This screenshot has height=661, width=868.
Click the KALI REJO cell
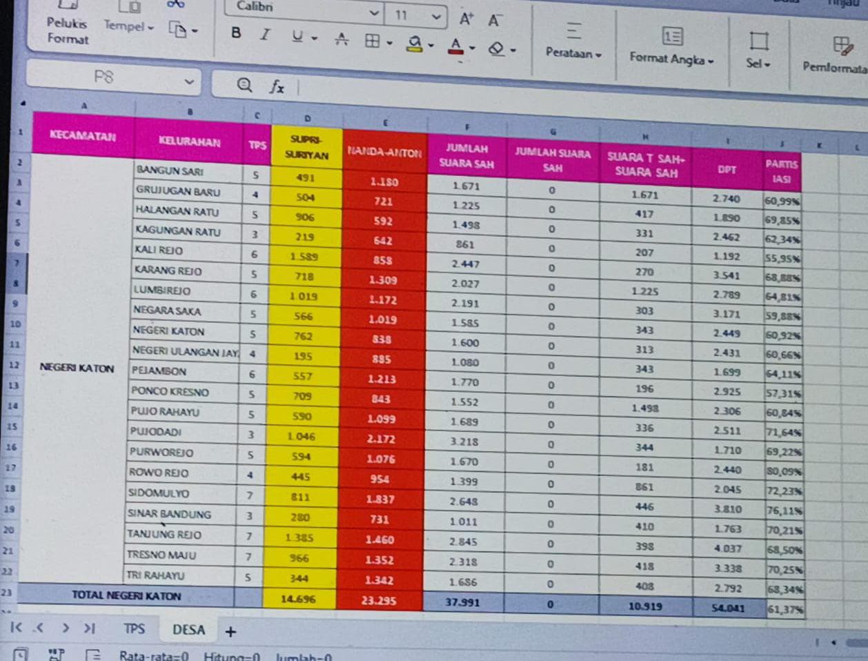pos(186,250)
